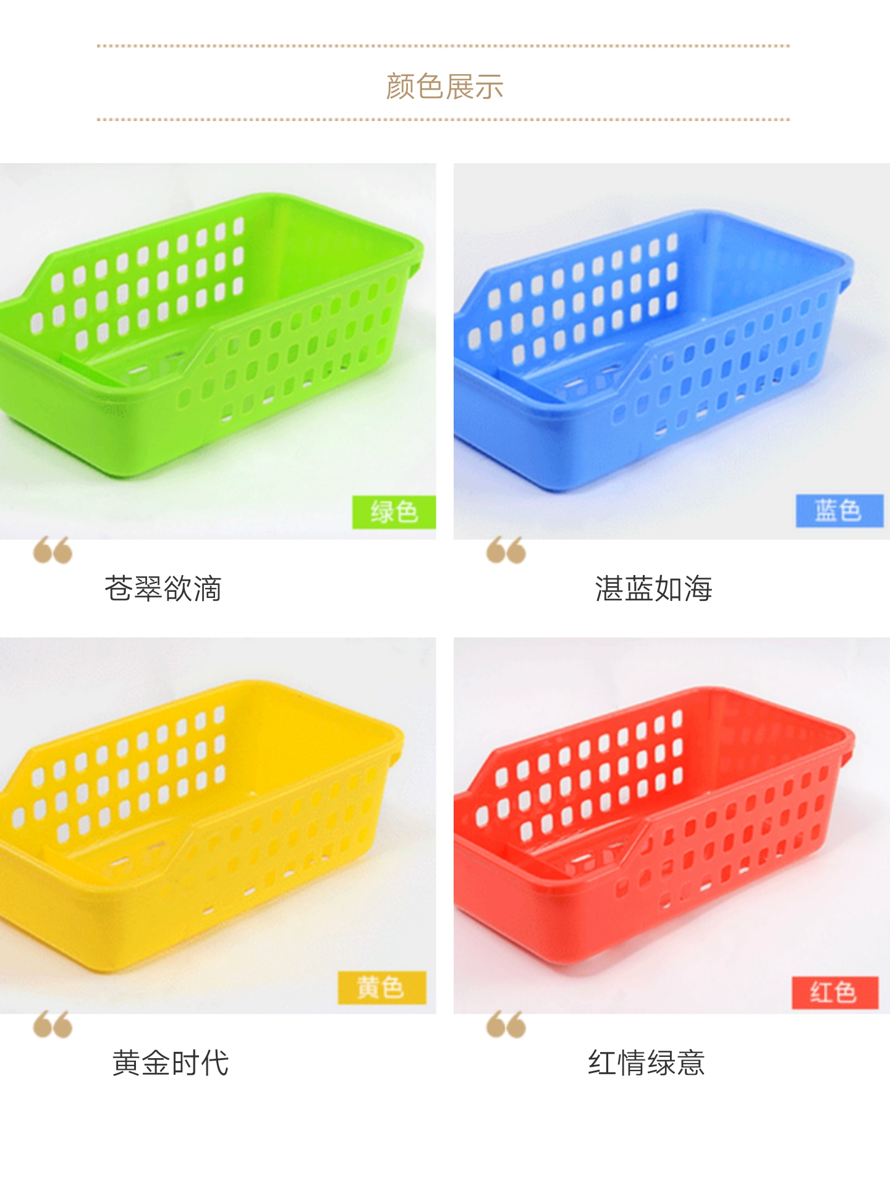Select the red 红色 color label

834,993
